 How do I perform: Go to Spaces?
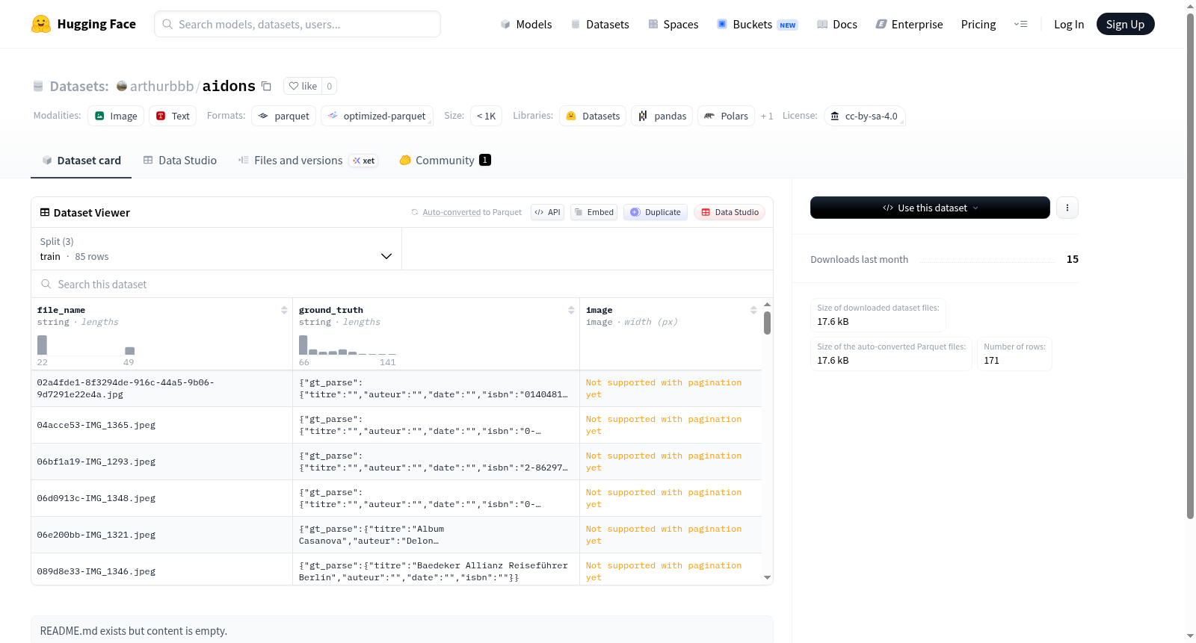[x=673, y=25]
